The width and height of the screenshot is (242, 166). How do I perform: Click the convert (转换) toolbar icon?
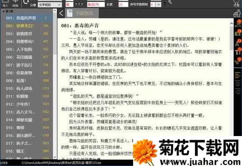coord(15,3)
